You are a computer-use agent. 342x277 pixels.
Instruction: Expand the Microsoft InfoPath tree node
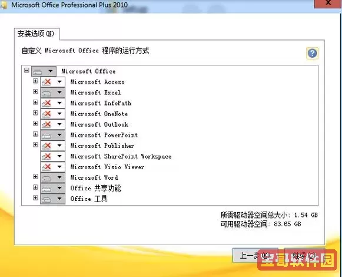(x=35, y=102)
